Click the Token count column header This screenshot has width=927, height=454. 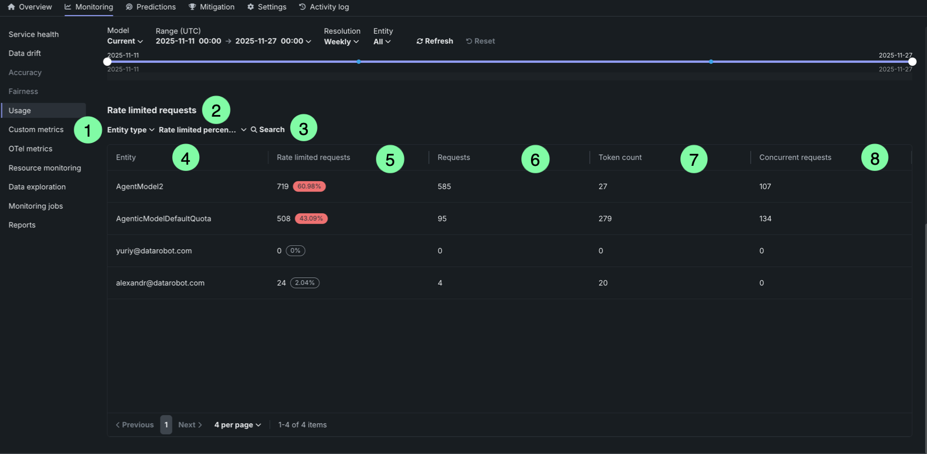[620, 157]
